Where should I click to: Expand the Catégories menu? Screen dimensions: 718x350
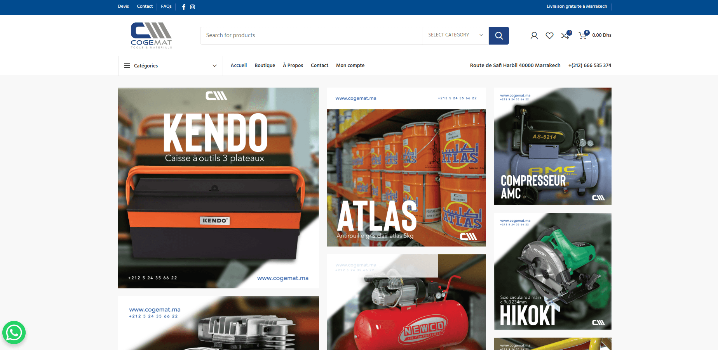pyautogui.click(x=170, y=66)
